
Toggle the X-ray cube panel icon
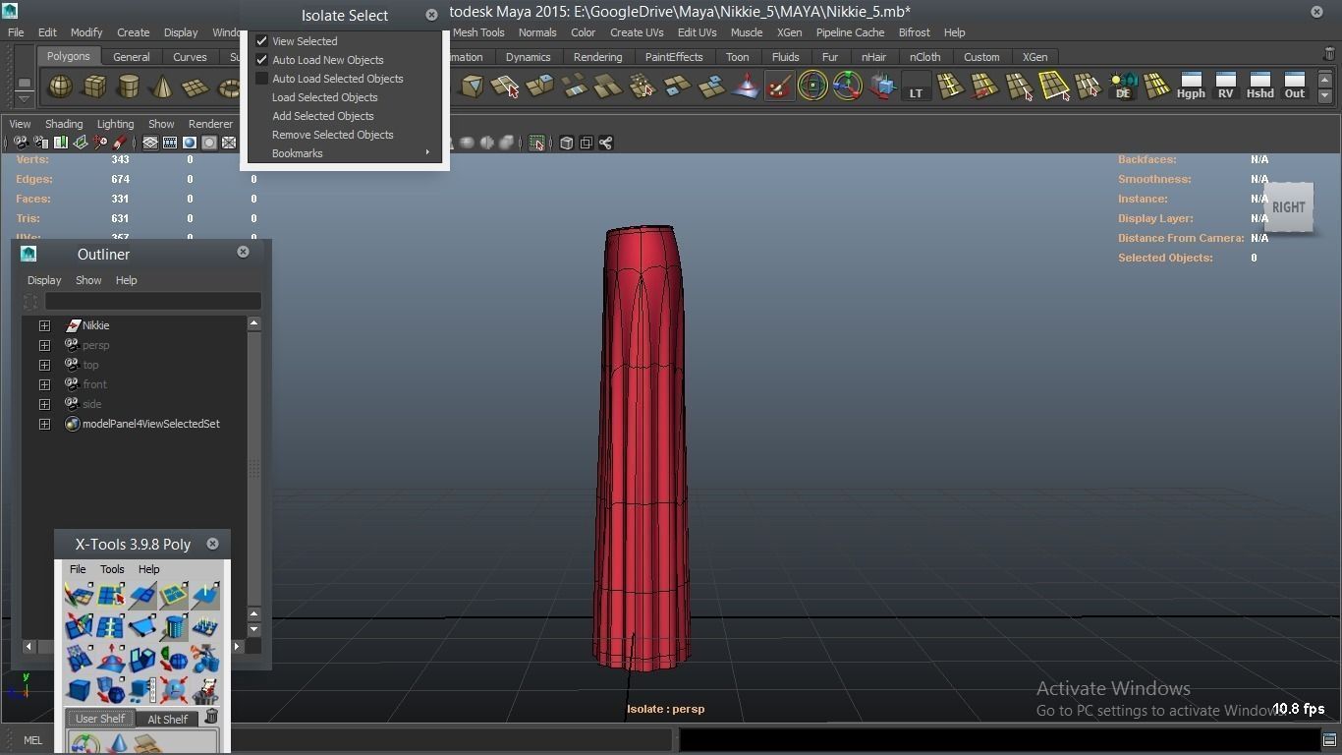(x=567, y=144)
